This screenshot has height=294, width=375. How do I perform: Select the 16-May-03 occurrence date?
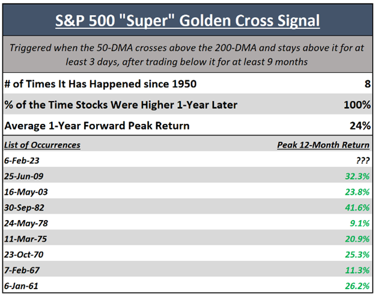26,194
